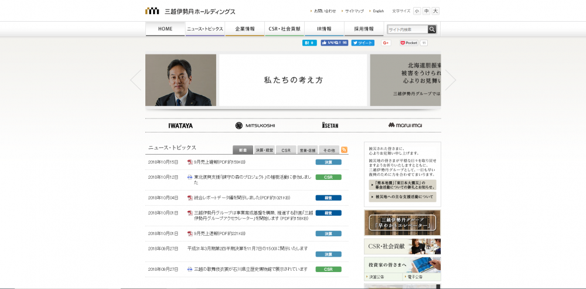Open 採用情報 navigation menu
This screenshot has width=586, height=289.
(x=364, y=29)
